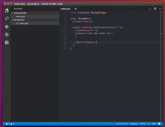
Task: Open the Explorer view in activity bar
Action: coord(7,11)
